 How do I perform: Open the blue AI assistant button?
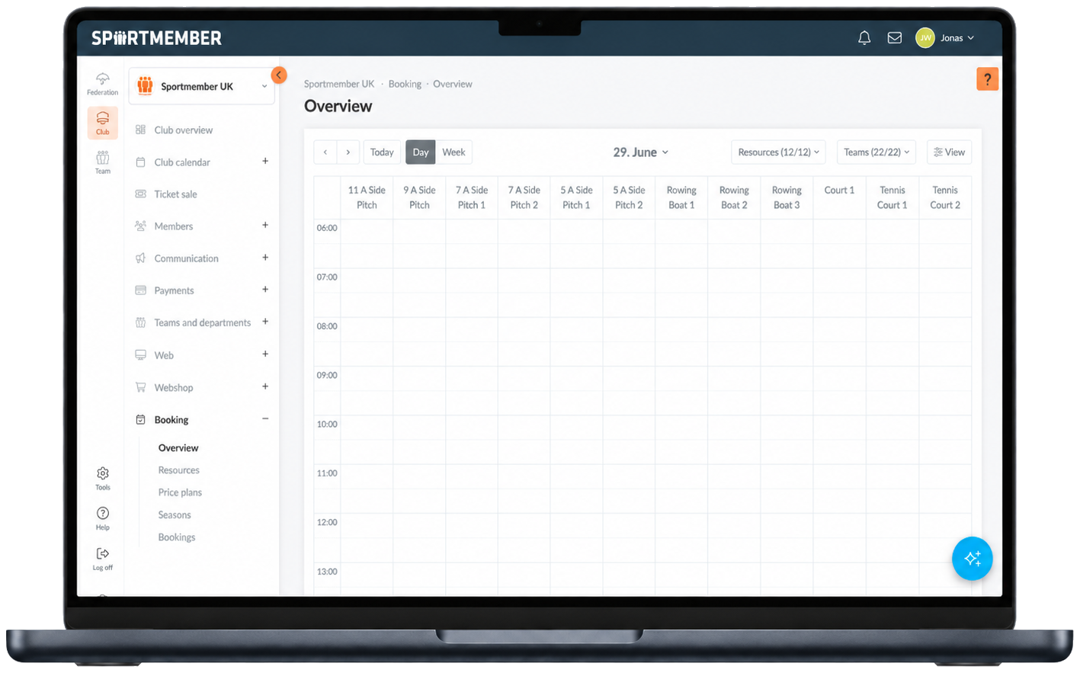tap(973, 559)
